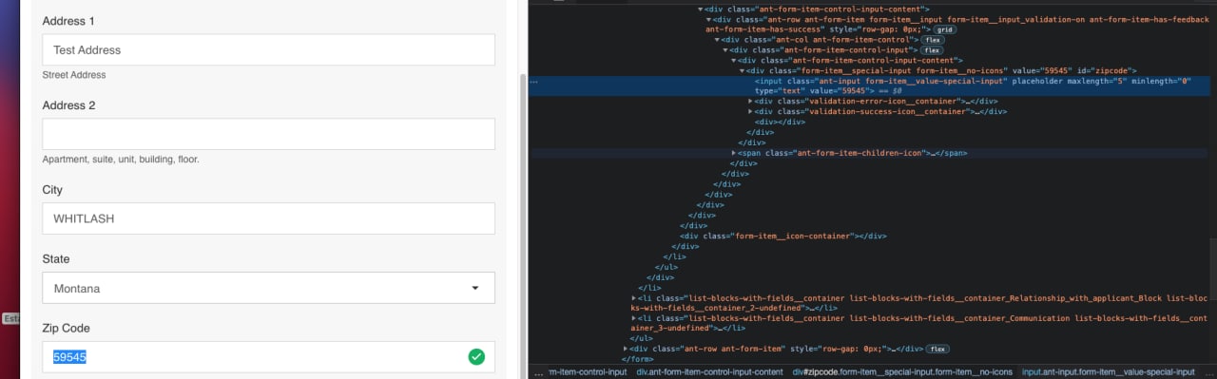Screen dimensions: 1217x379
Task: Expand the Relationship_with_applicant_Block li node
Action: (635, 297)
